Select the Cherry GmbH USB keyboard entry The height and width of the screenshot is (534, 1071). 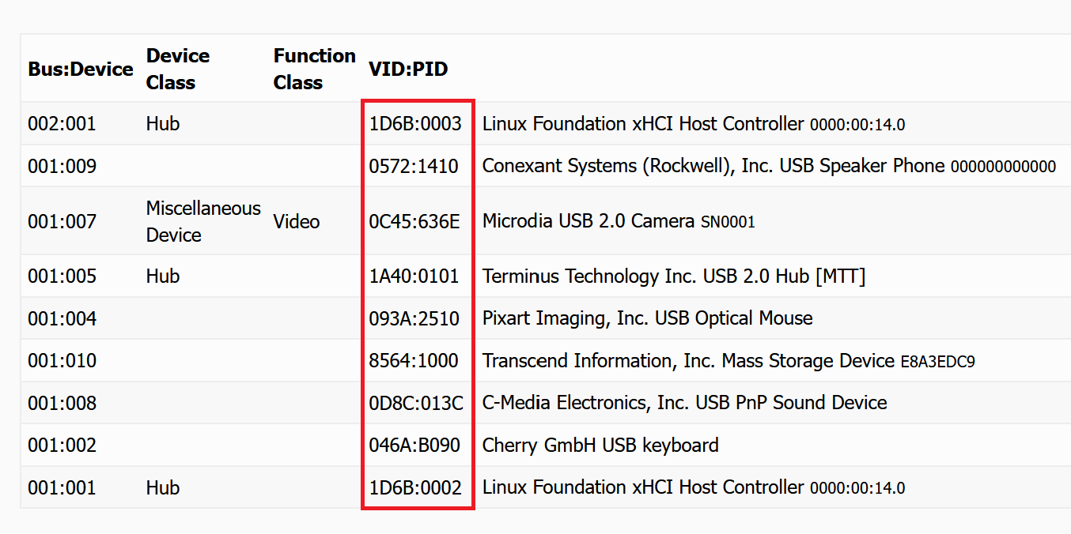[x=600, y=446]
